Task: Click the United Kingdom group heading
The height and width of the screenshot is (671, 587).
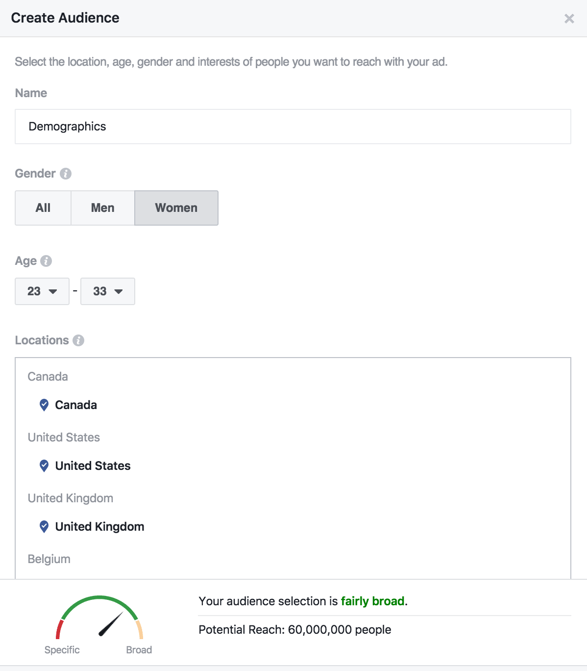Action: point(71,498)
